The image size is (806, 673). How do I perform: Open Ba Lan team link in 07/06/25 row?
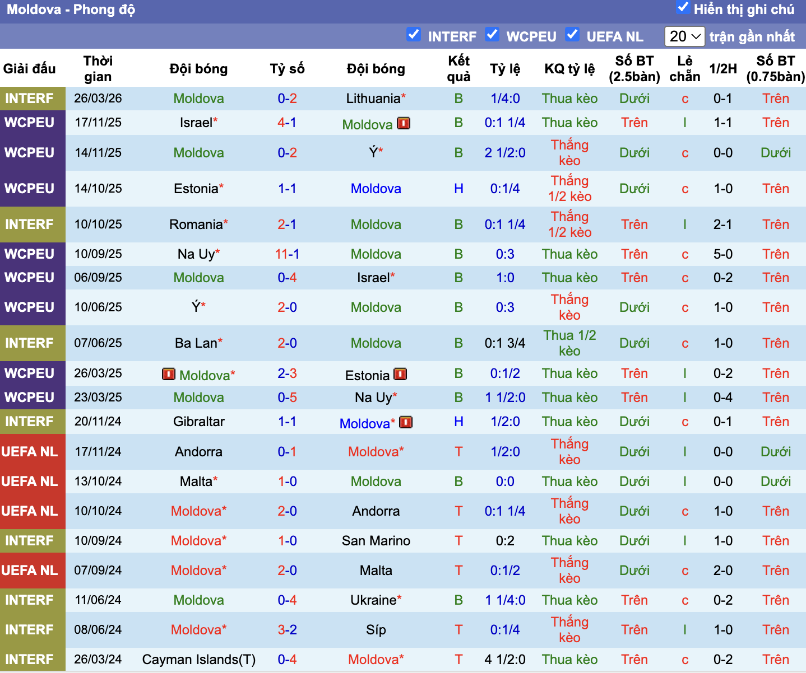point(196,343)
